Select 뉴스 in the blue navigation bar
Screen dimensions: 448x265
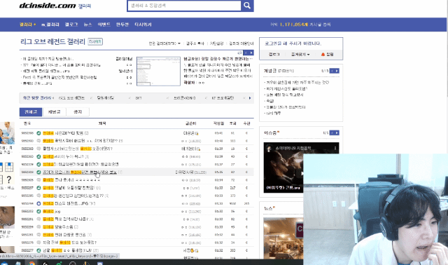tap(87, 25)
